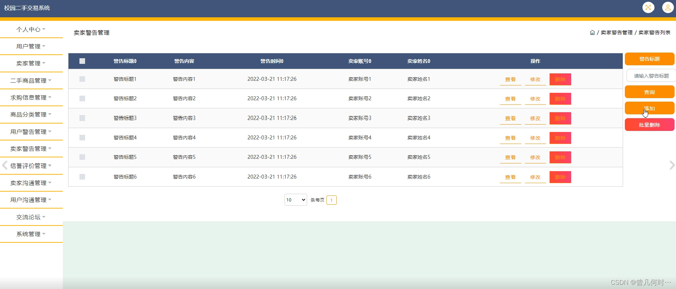
Task: Sort by 卖家姓名 column arrows
Action: click(429, 61)
